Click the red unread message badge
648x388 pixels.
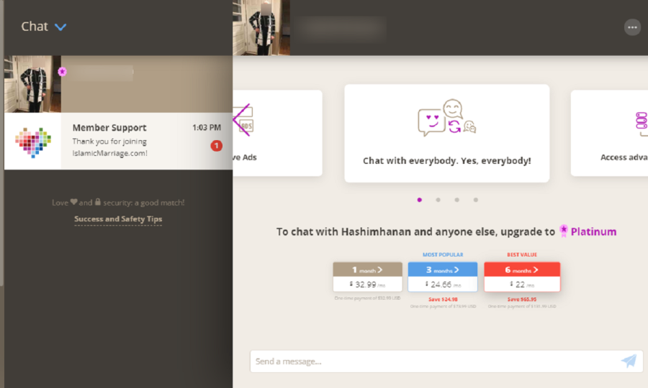(x=216, y=146)
